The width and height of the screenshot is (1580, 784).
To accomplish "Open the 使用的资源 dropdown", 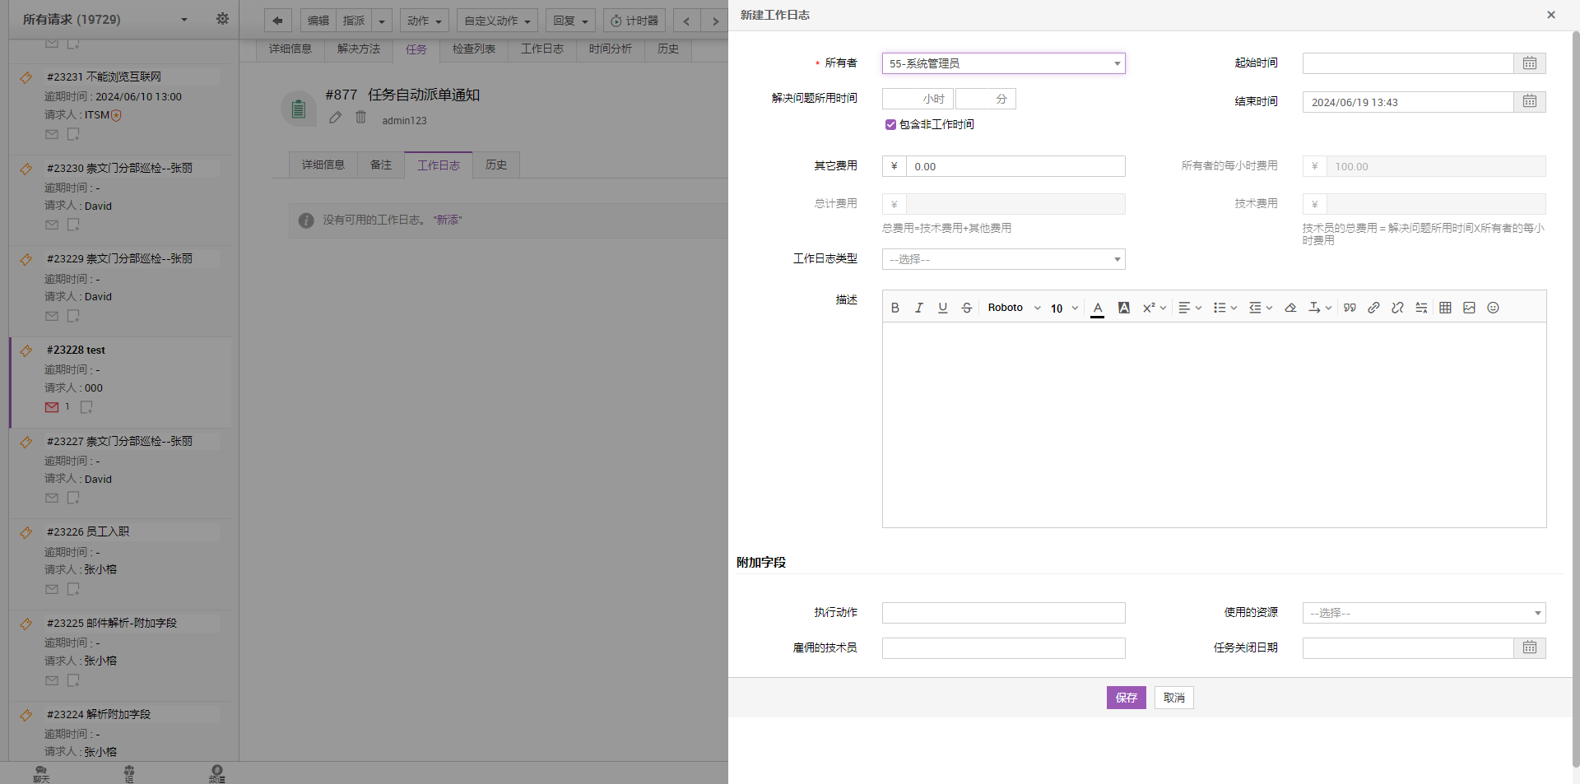I will (x=1424, y=613).
